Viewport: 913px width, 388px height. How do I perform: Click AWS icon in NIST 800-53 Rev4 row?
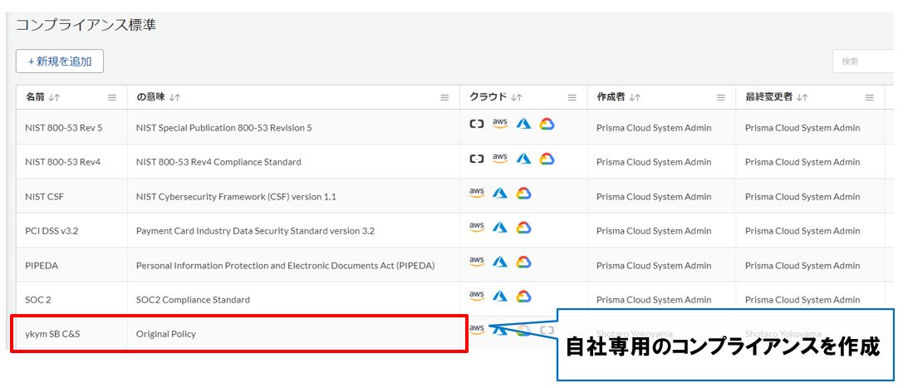pos(500,159)
